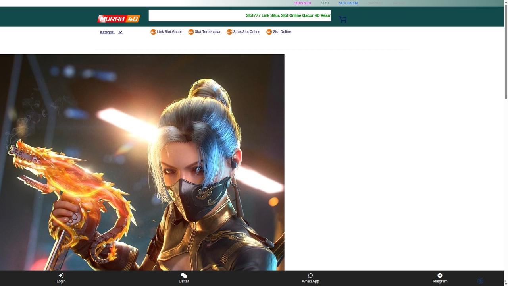The width and height of the screenshot is (508, 286).
Task: Open the WhatsApp icon in bottom bar
Action: click(x=310, y=275)
